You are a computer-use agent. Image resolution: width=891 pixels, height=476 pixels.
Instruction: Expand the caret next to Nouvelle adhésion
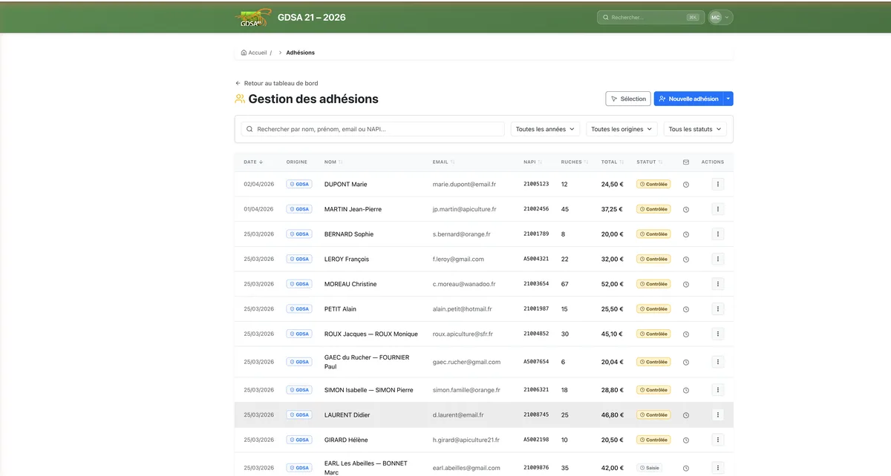(726, 98)
